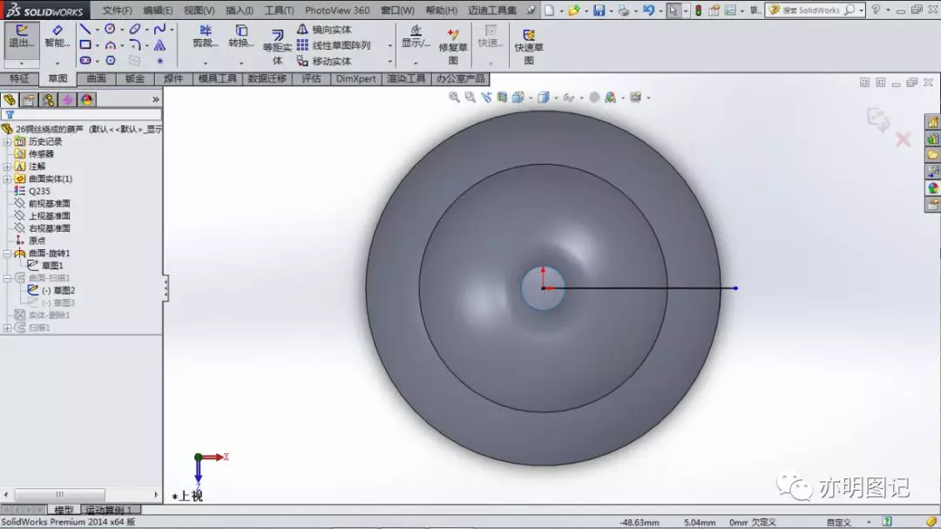Open the PhotoView 360 menu

click(x=337, y=10)
